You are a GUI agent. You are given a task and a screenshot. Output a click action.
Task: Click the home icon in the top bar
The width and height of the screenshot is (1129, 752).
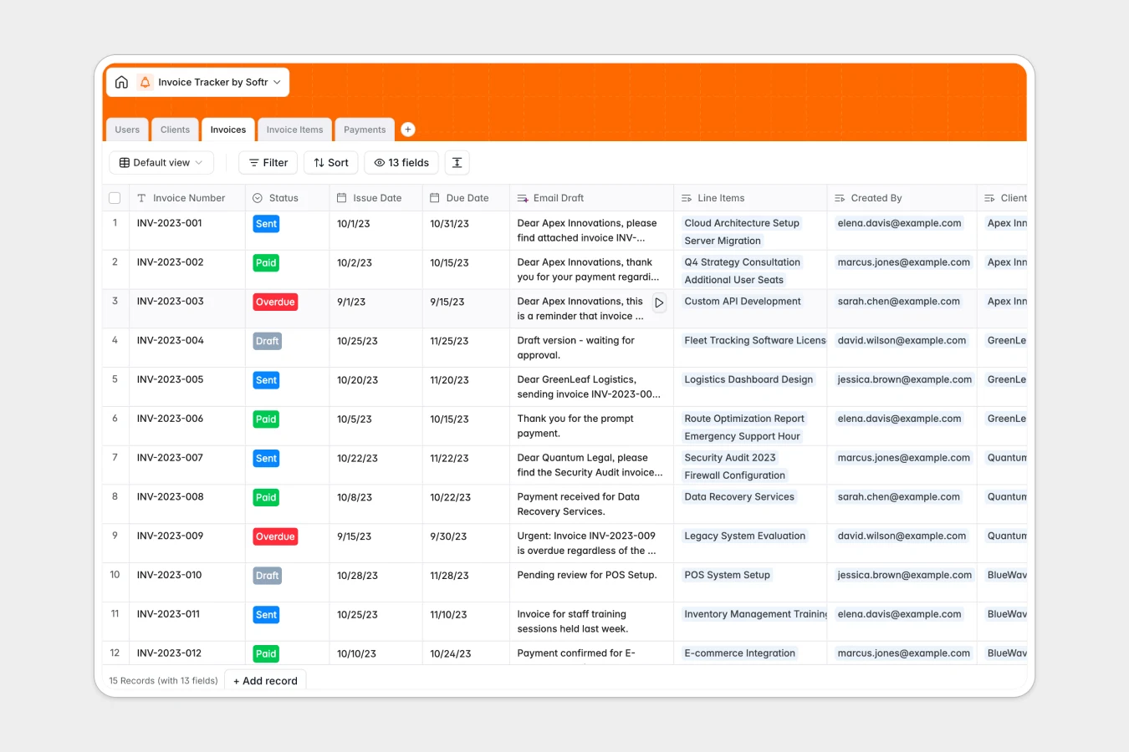click(121, 82)
